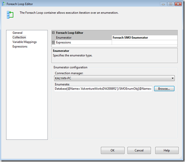Screen dimensions: 185x162
Task: Click the title bar Foreach Loop icon
Action: pyautogui.click(x=3, y=4)
